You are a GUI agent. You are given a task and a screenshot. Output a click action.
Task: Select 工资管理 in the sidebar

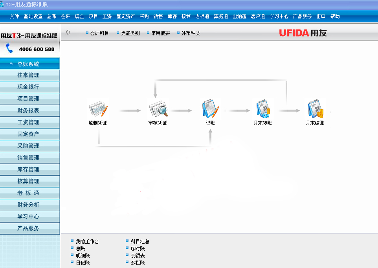30,123
